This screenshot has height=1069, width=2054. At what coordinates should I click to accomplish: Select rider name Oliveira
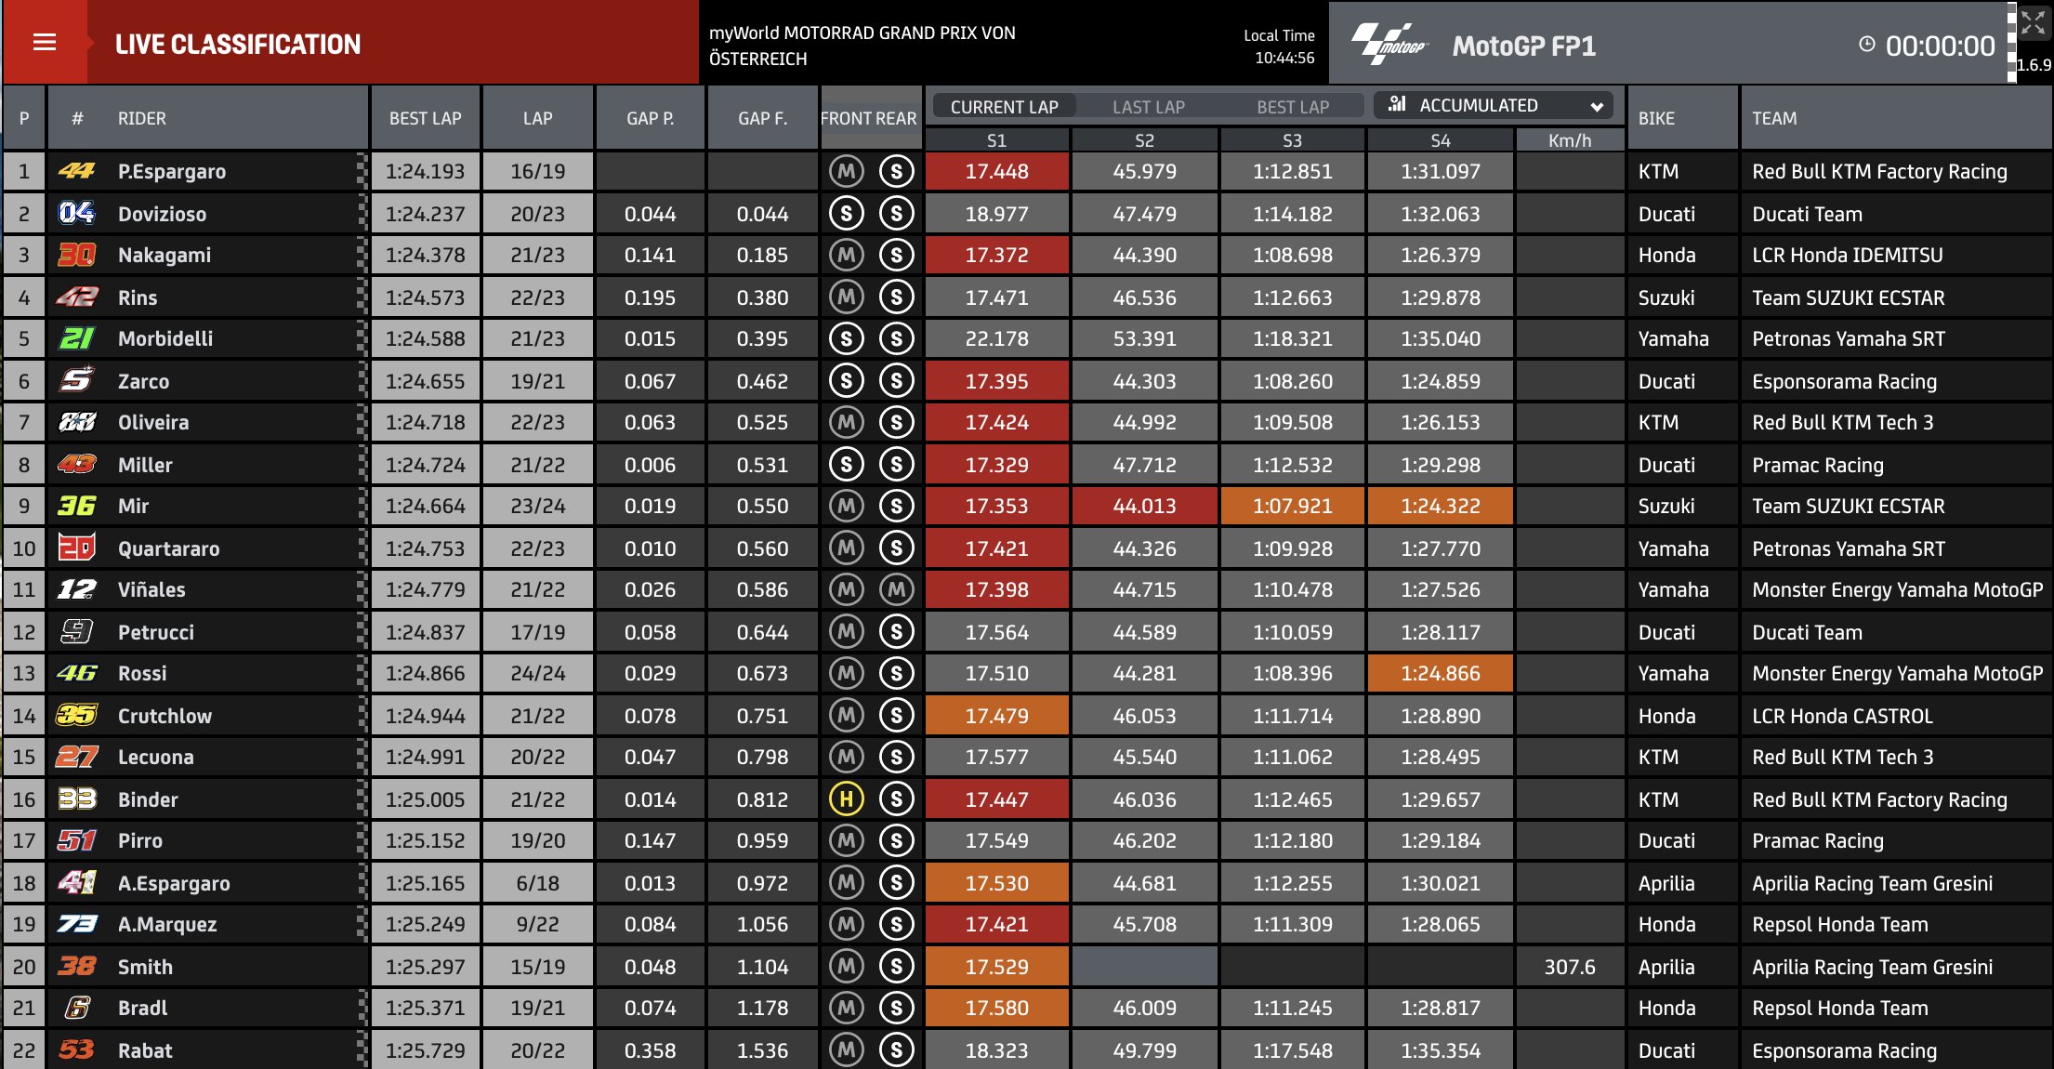[153, 422]
